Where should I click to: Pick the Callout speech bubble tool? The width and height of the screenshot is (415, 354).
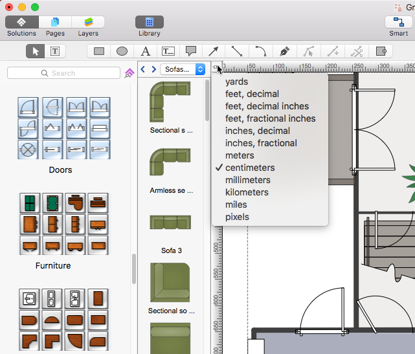pos(191,51)
